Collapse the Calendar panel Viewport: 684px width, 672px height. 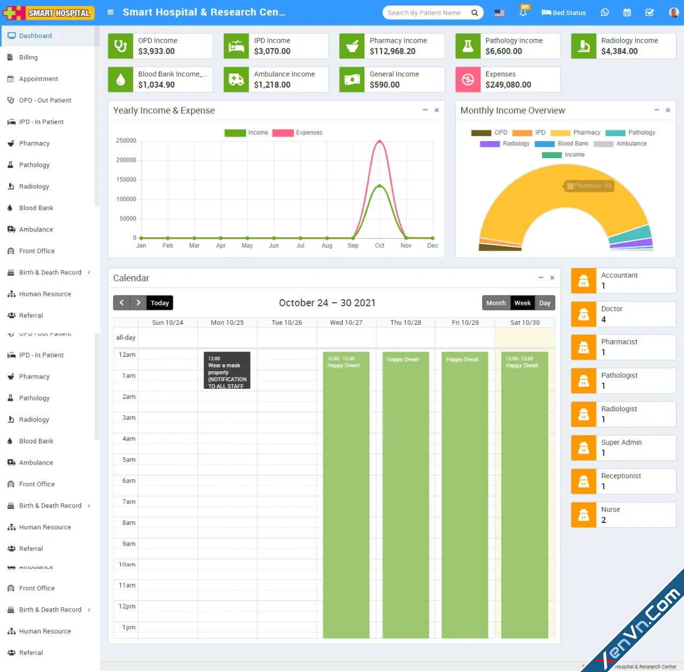point(540,278)
